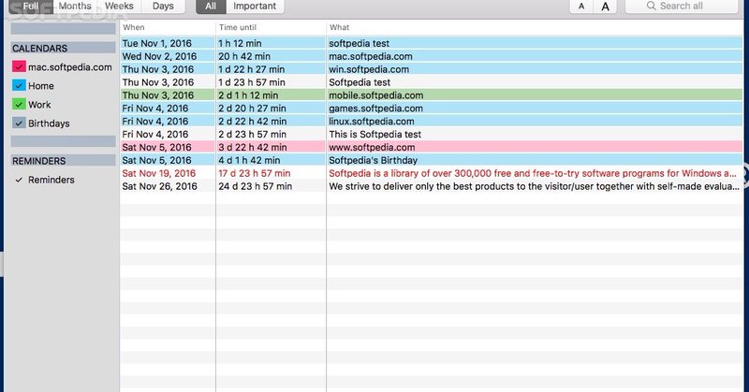
Task: Select the Important filter segment
Action: point(255,7)
